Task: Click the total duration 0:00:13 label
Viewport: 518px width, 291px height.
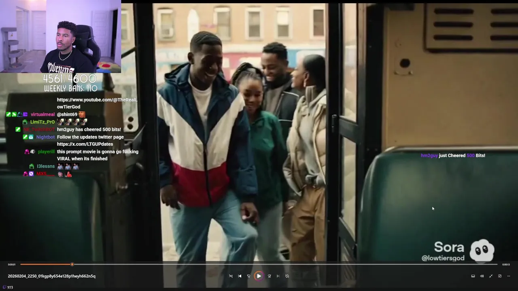Action: point(506,264)
